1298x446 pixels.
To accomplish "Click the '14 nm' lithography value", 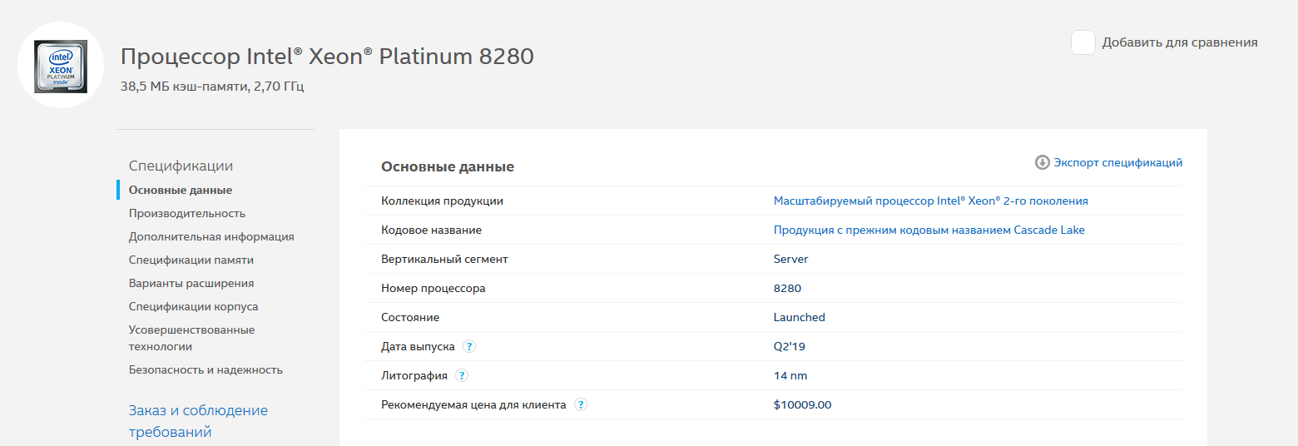I will 790,375.
